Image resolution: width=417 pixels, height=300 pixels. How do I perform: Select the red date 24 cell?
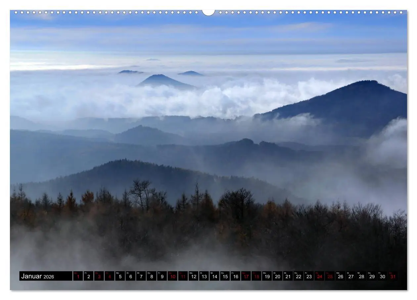click(x=319, y=276)
